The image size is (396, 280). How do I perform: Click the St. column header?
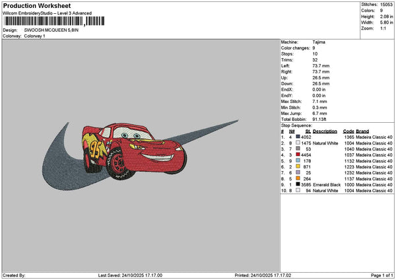tap(308, 131)
